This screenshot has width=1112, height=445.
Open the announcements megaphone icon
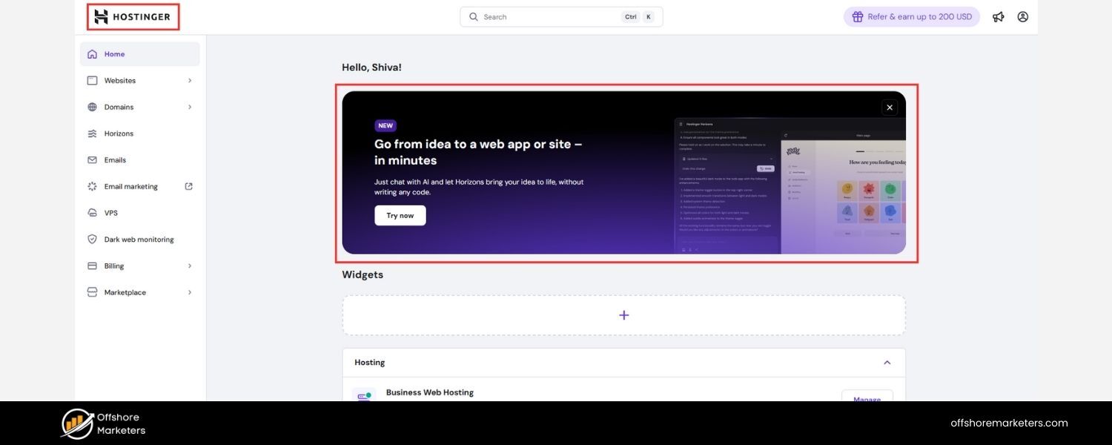(999, 17)
